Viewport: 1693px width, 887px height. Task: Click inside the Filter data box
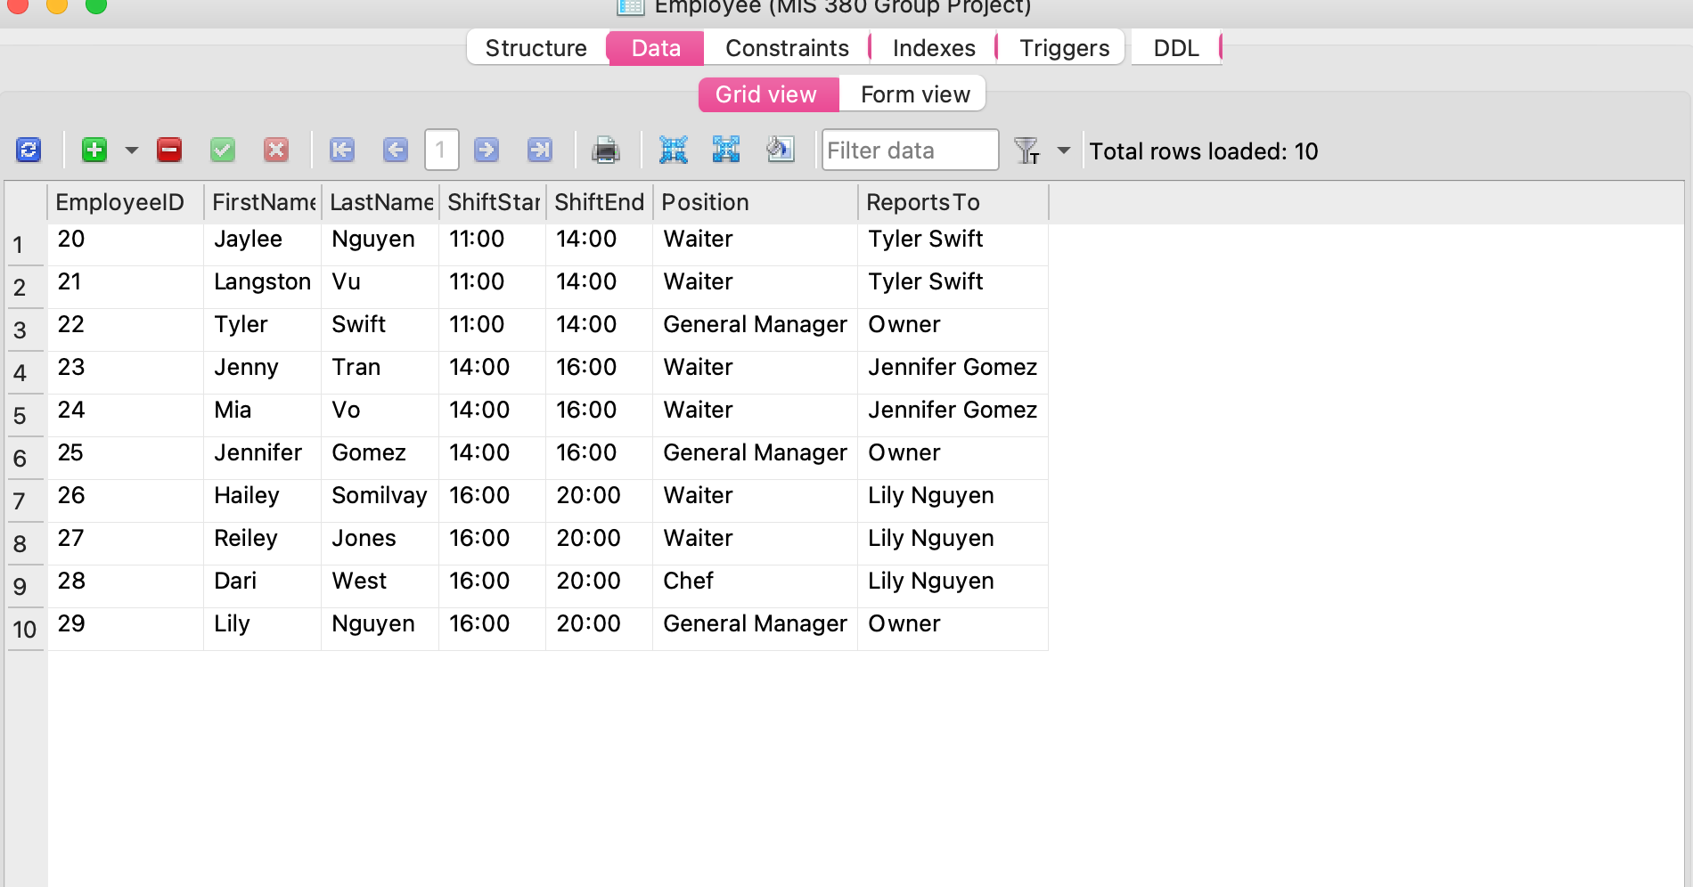coord(909,150)
